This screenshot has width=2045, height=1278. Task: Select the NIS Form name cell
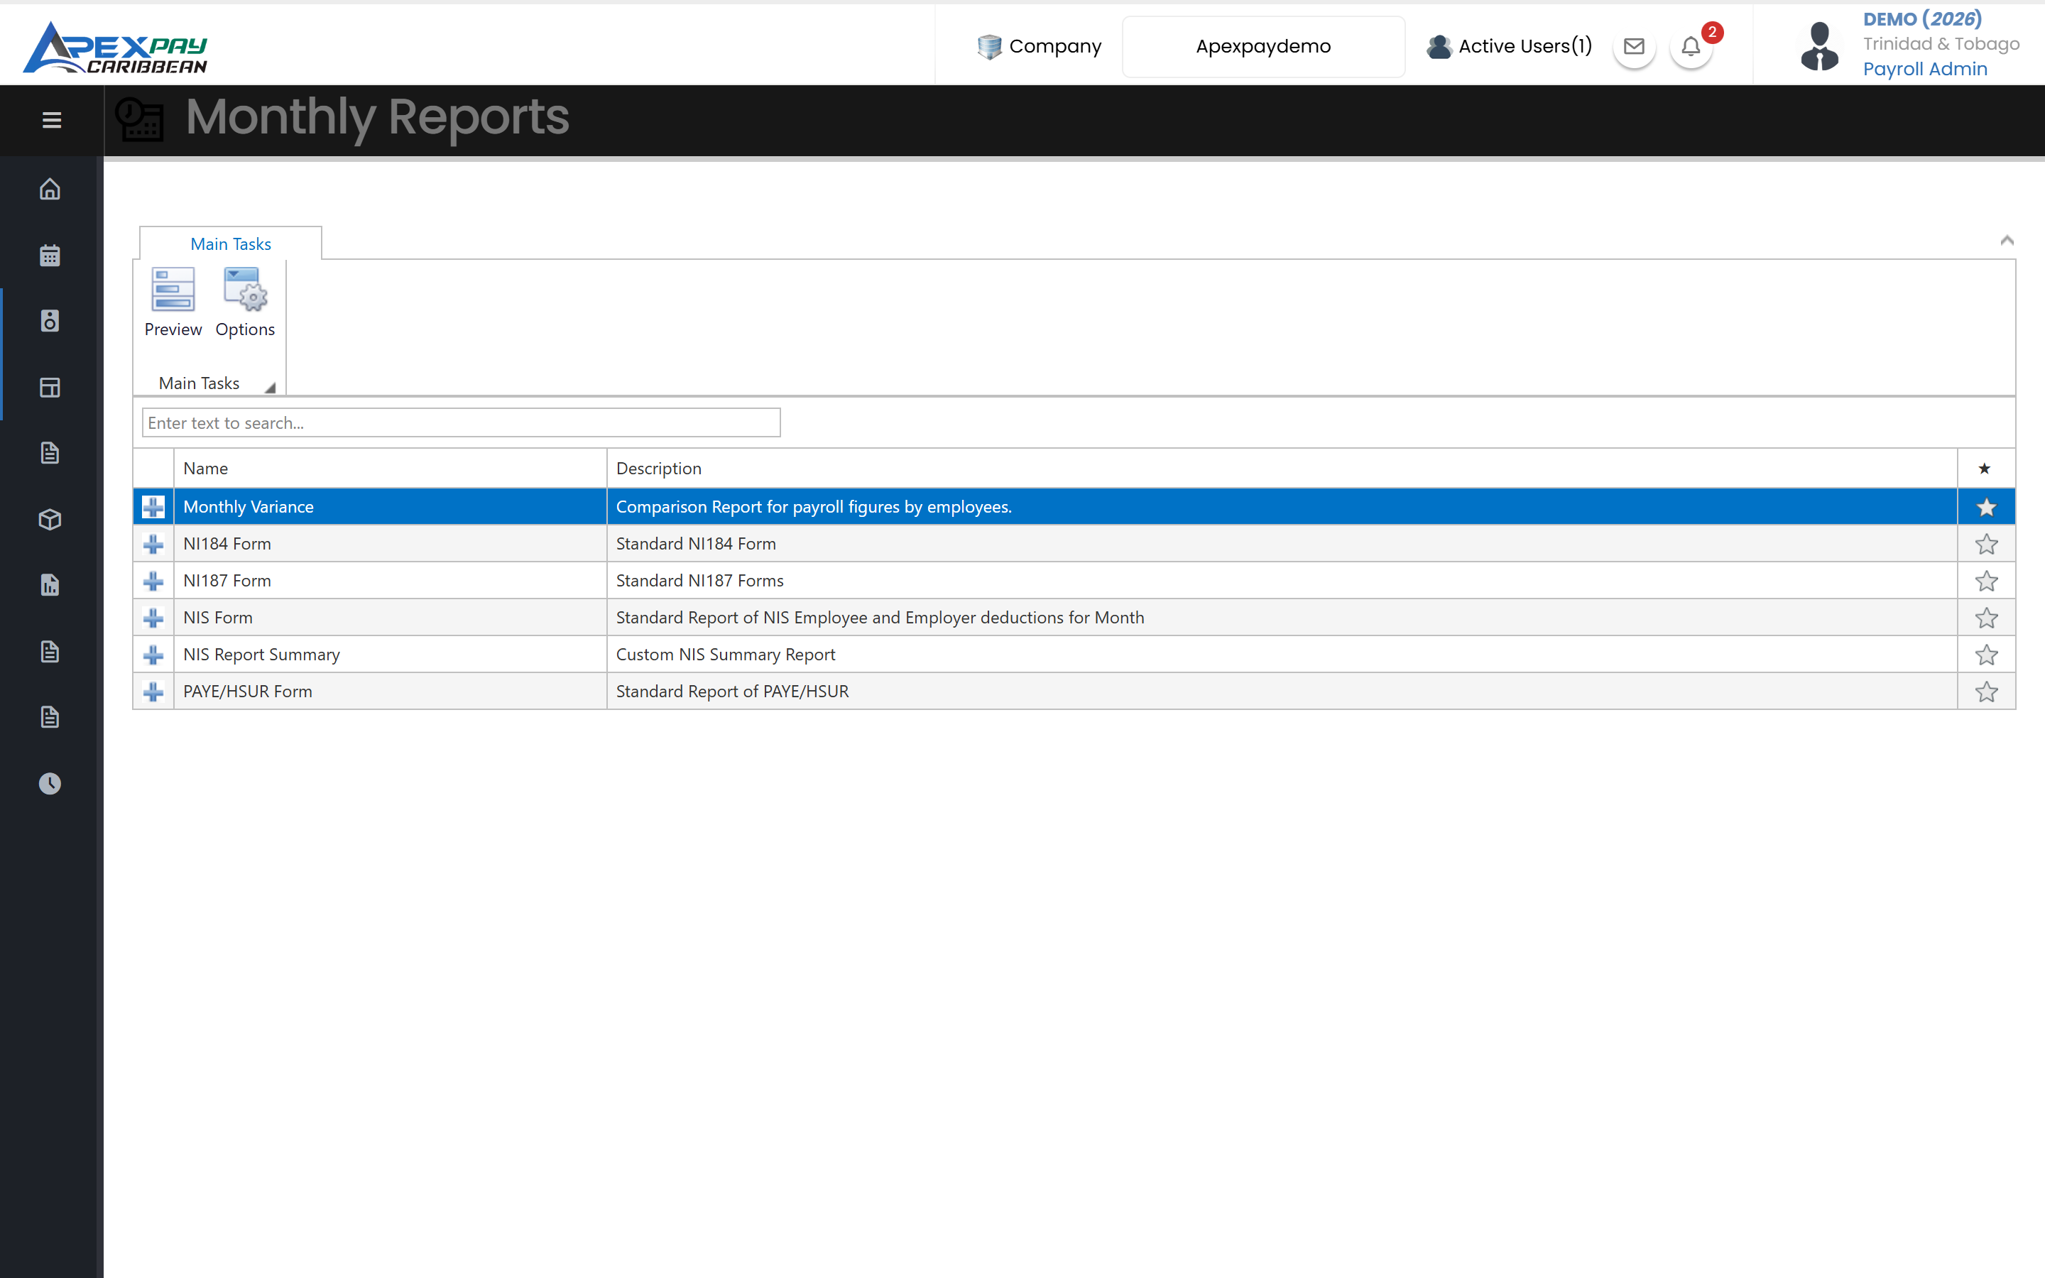click(390, 618)
